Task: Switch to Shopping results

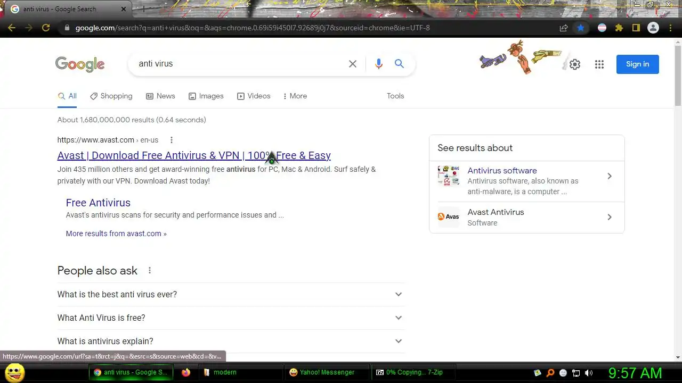Action: [x=111, y=96]
